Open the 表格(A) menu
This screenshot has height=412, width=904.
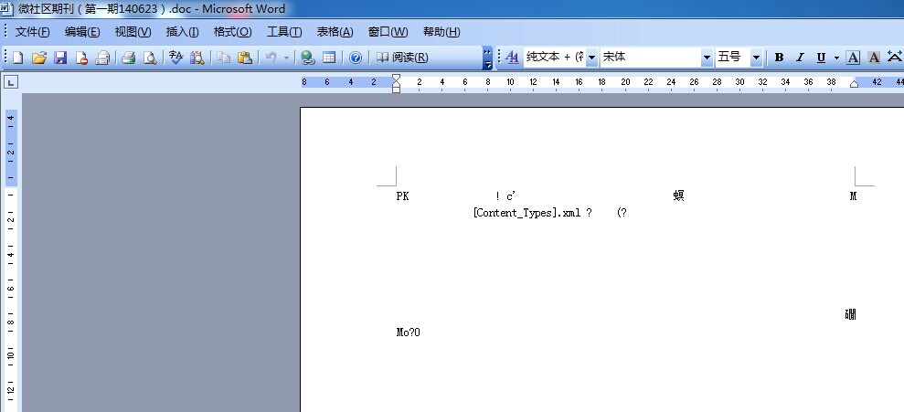pos(335,32)
